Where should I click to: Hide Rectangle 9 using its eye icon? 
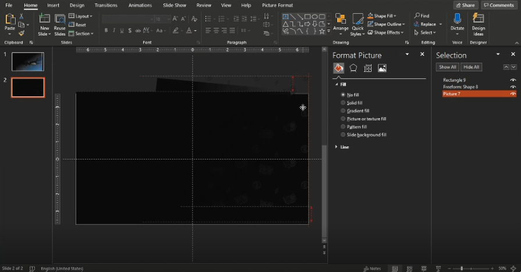[x=513, y=80]
